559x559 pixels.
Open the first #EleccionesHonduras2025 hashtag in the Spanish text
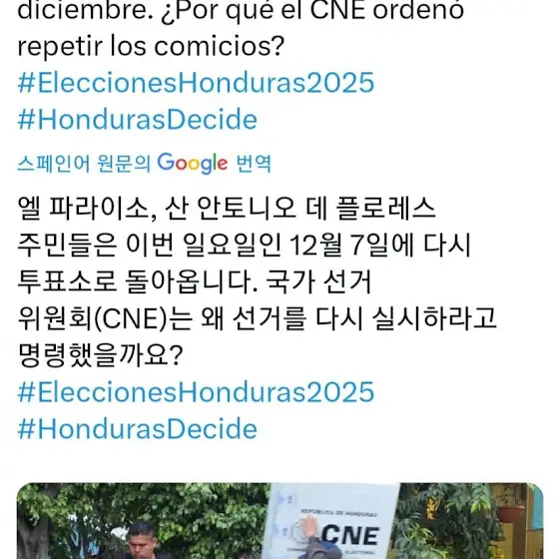click(196, 83)
